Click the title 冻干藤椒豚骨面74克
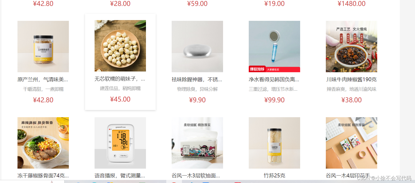This screenshot has height=183, width=415. coord(43,176)
